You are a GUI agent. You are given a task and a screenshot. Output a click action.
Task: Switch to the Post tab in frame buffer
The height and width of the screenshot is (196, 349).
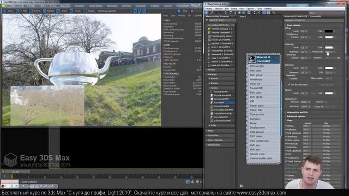(165, 16)
